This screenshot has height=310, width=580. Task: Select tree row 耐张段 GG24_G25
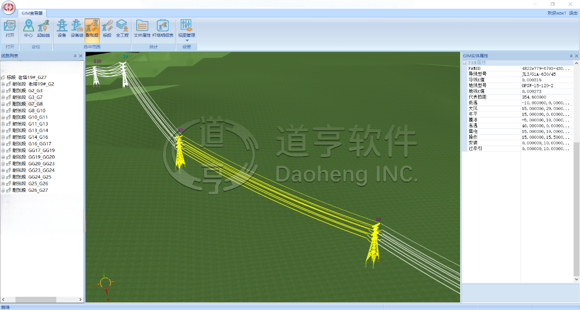[x=32, y=177]
